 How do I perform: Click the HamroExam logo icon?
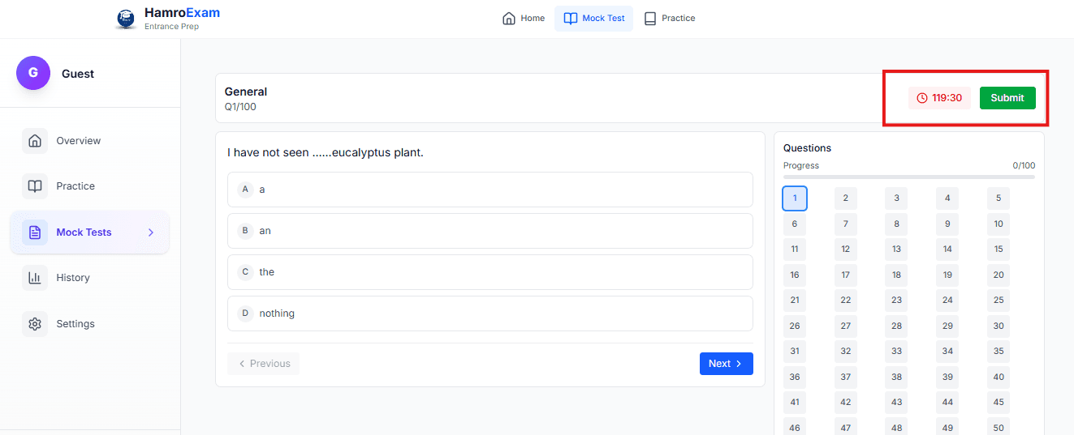tap(126, 19)
